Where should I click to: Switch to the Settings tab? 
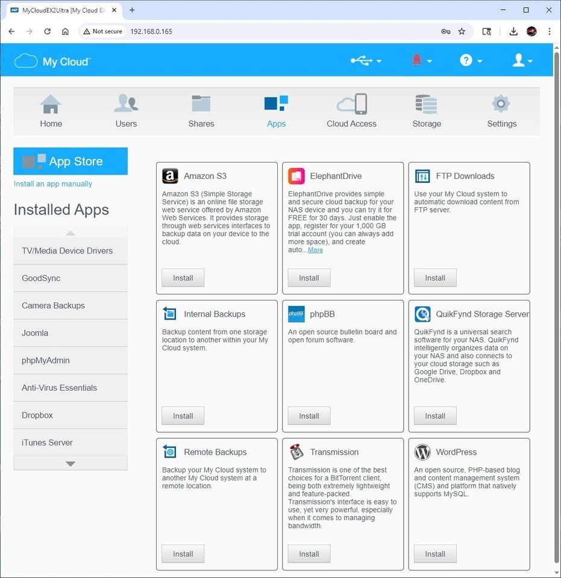pyautogui.click(x=501, y=111)
